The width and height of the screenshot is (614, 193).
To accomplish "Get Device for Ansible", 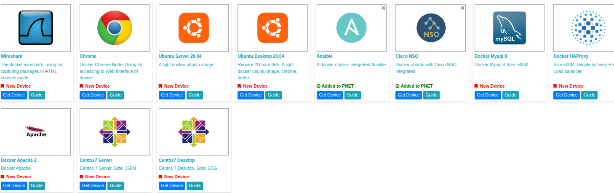I will (x=330, y=95).
